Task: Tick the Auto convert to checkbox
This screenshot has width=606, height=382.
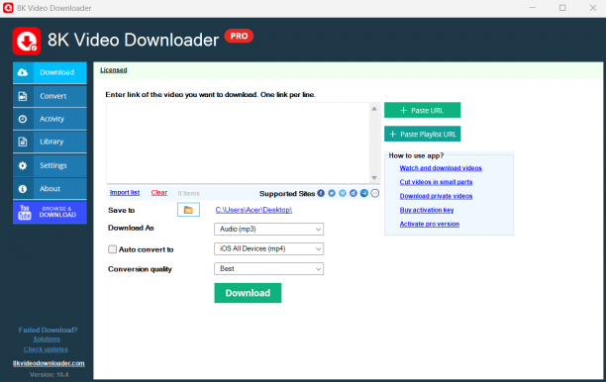Action: point(112,249)
